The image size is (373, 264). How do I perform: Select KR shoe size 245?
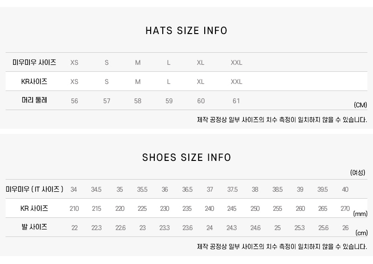tap(232, 209)
